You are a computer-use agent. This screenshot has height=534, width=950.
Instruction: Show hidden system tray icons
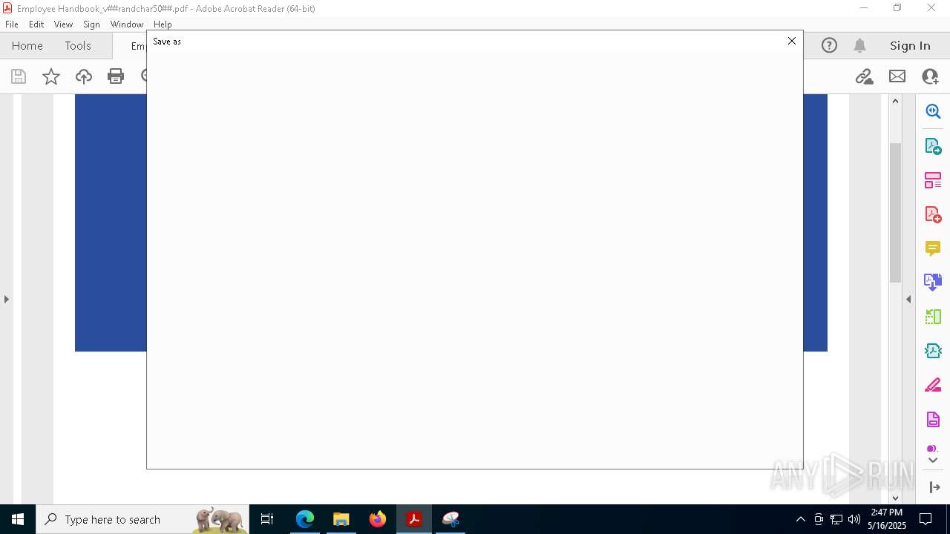(x=800, y=519)
